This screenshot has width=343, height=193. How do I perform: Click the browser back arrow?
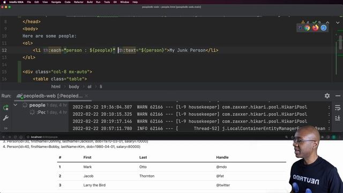(4, 137)
